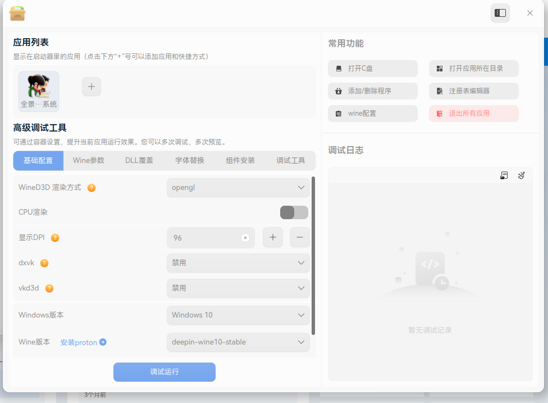
Task: Open 添加/删除程序
Action: pyautogui.click(x=373, y=91)
